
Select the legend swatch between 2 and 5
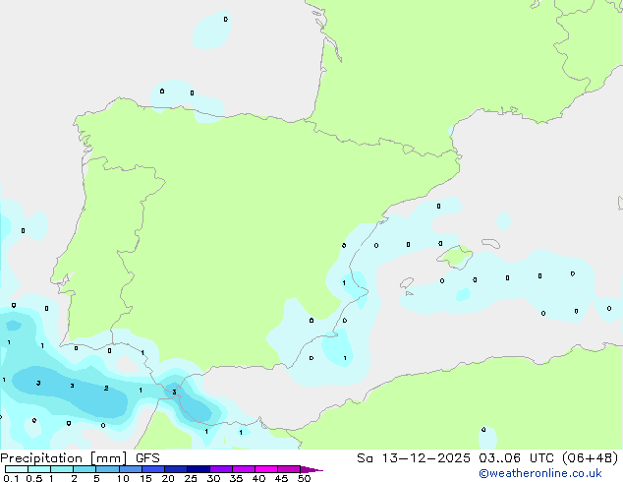click(x=85, y=469)
